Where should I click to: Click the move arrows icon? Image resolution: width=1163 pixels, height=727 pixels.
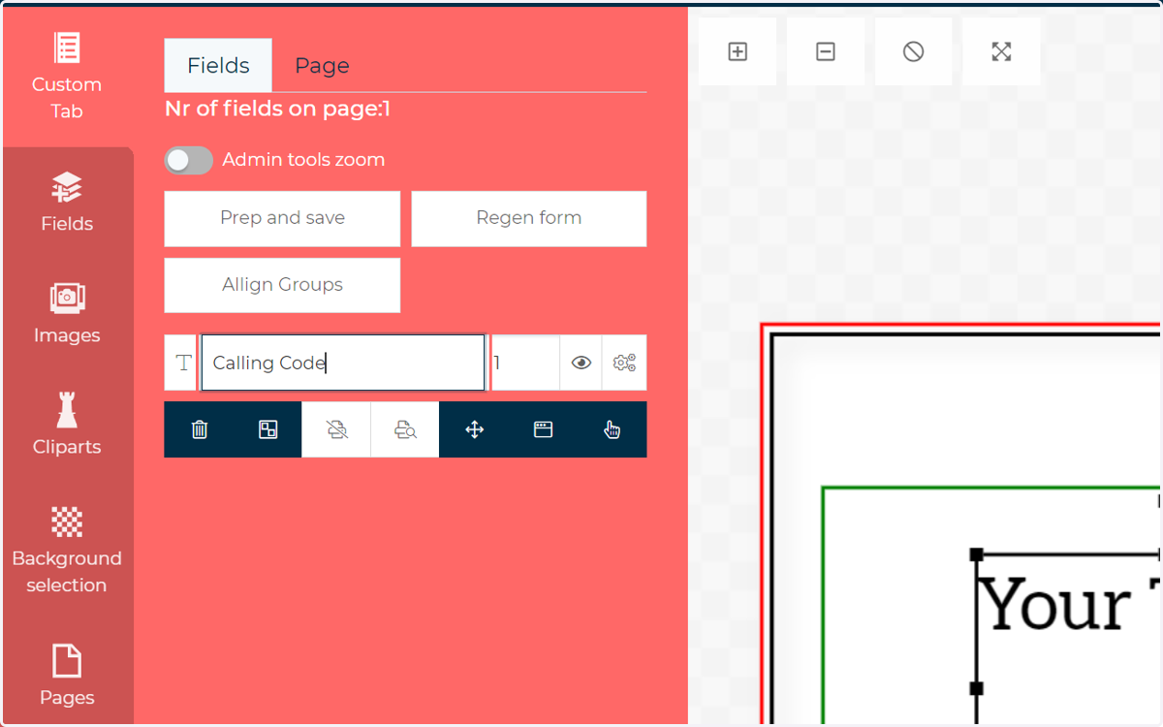click(474, 429)
